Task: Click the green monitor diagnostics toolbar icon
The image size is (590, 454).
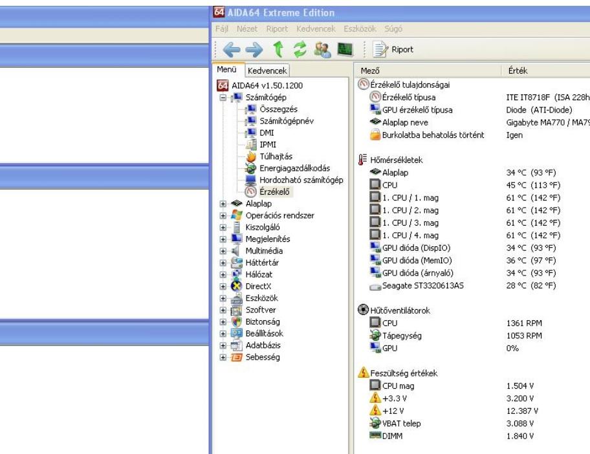Action: click(x=345, y=49)
